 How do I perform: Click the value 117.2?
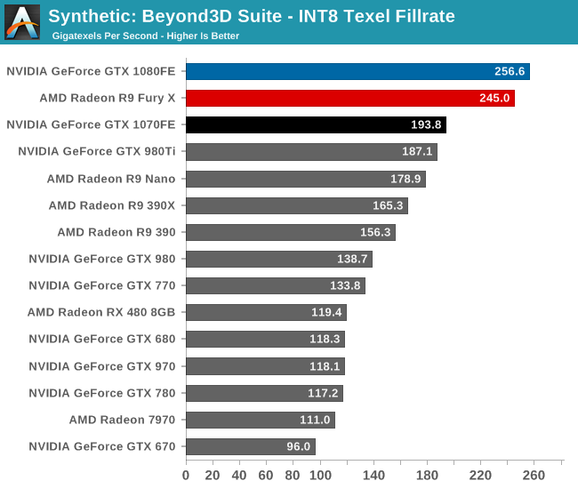(323, 393)
